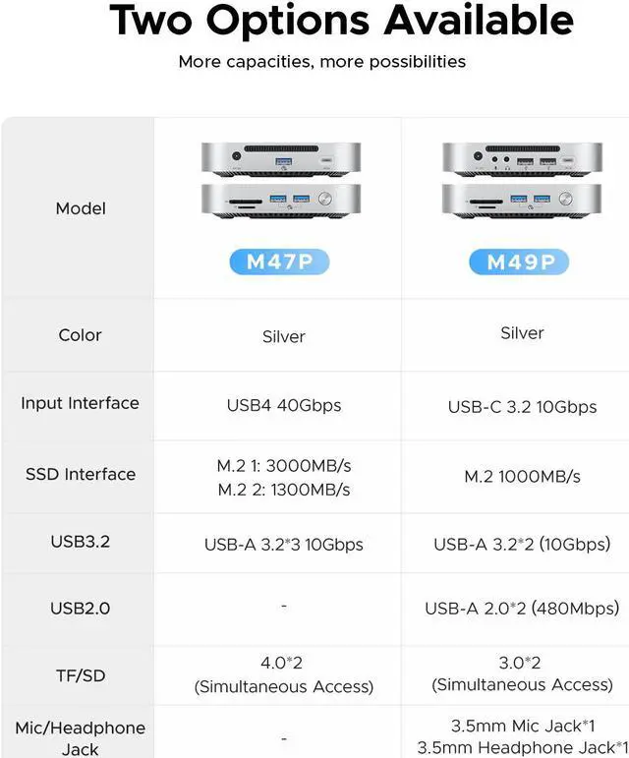629x758 pixels.
Task: Click the "M.2 1000MB/s" cell
Action: (522, 477)
